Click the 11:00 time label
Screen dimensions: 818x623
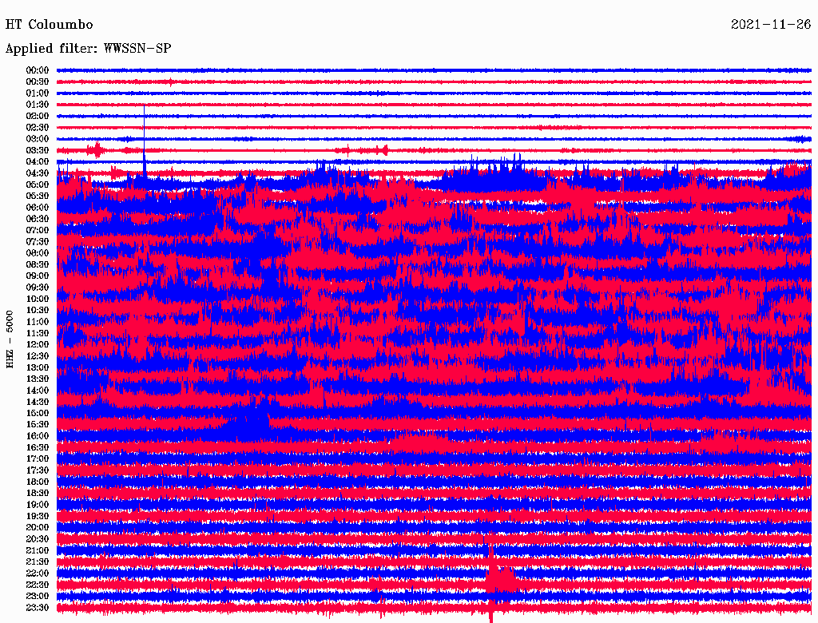pyautogui.click(x=38, y=321)
